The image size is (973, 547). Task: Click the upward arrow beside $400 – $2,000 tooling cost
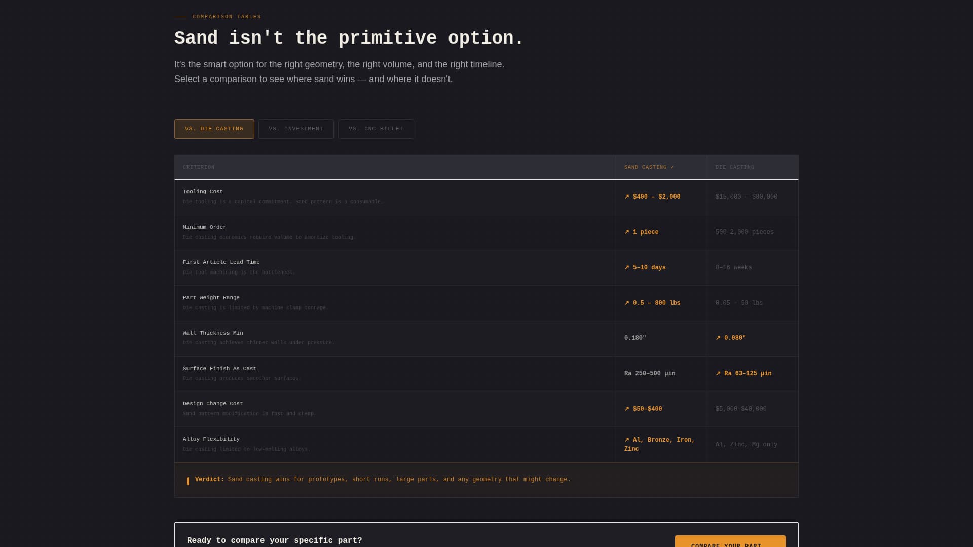pos(627,197)
